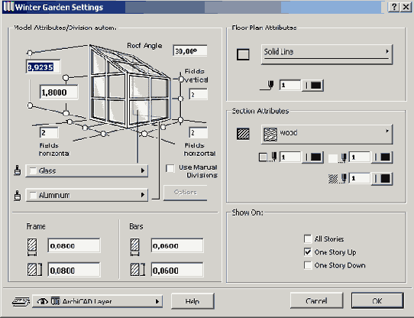Click the Bars thickness field 0,0600
Viewport: 414px width, 318px height.
pyautogui.click(x=177, y=270)
